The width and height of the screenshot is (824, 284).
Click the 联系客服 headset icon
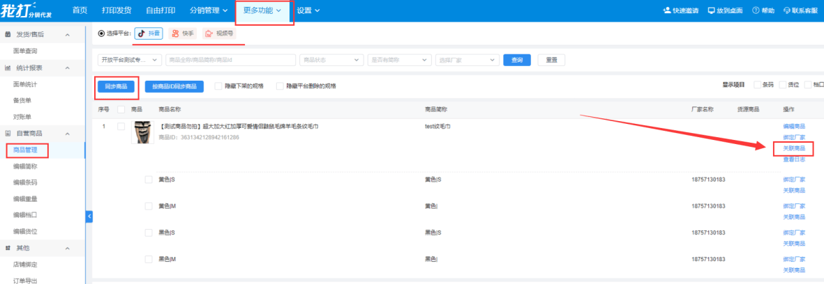[x=787, y=11]
